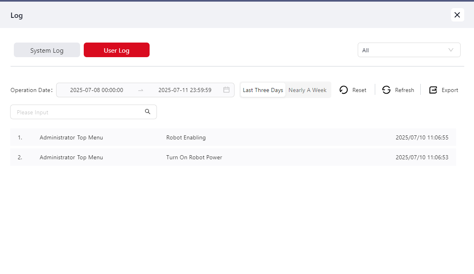This screenshot has width=474, height=274.
Task: Open the All filter dropdown
Action: click(402, 50)
